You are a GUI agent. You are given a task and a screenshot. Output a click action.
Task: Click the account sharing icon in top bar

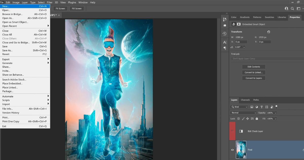tap(286, 8)
